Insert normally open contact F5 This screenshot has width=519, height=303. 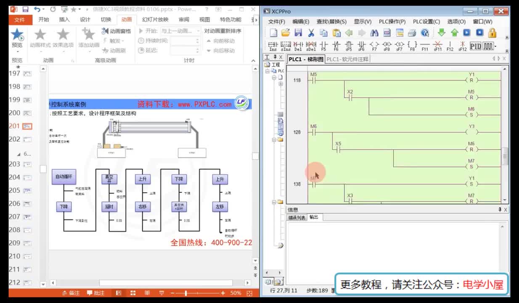323,46
